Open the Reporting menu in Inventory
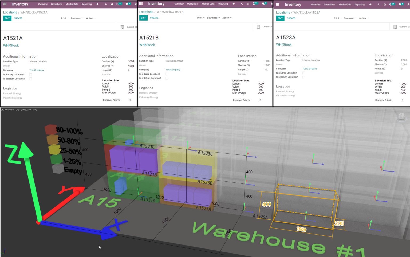 pyautogui.click(x=86, y=4)
